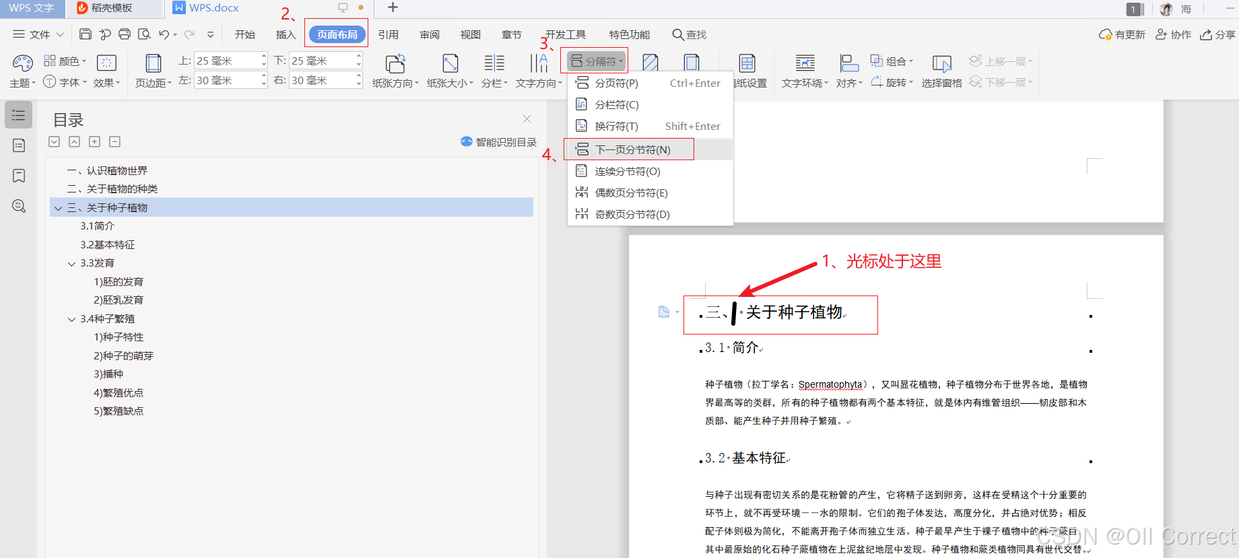Viewport: 1239px width, 558px height.
Task: Switch to the 插入 ribbon tab
Action: click(286, 34)
